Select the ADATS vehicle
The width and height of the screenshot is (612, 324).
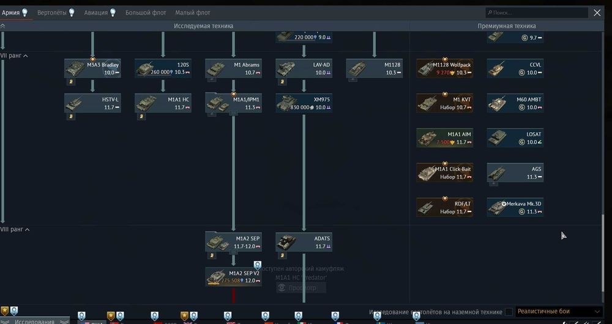(x=304, y=242)
